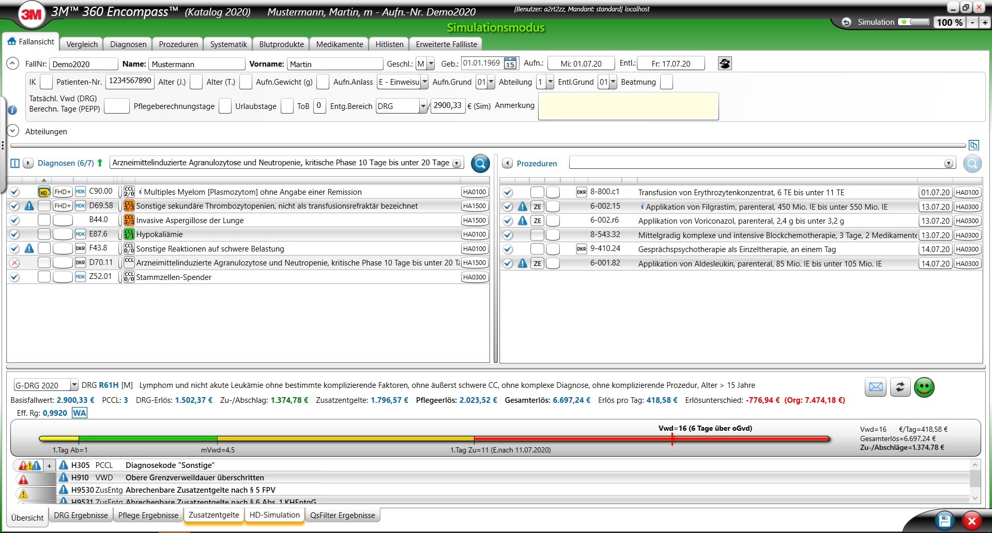
Task: Click the Vwd=16 marker on the length-of-stay bar
Action: (672, 438)
